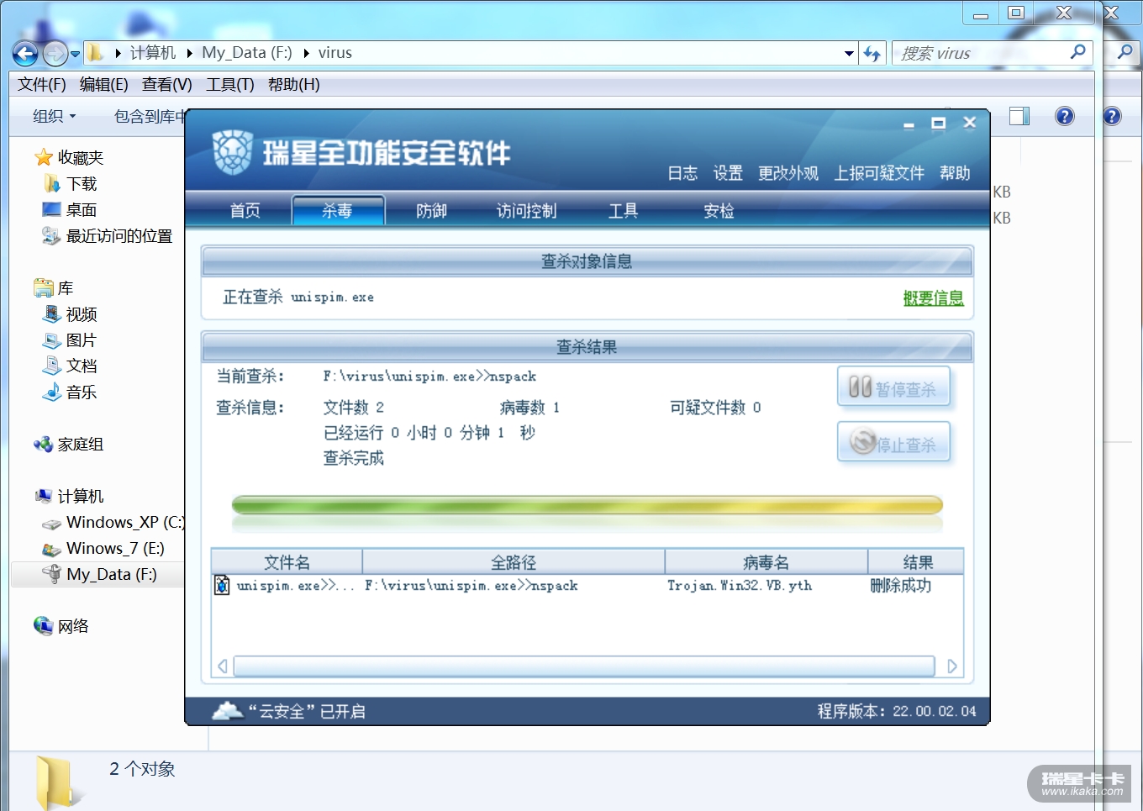The width and height of the screenshot is (1143, 811).
Task: Open the 帮助(H) menu in Explorer
Action: [x=294, y=84]
